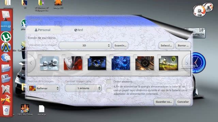This screenshot has height=122, width=218.
Task: Open the computer monitor icon in the red dock
Action: (x=6, y=15)
